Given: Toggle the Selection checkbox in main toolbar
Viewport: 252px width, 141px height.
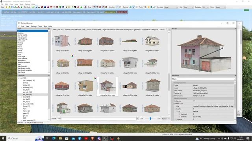Looking at the screenshot, I should [x=117, y=7].
